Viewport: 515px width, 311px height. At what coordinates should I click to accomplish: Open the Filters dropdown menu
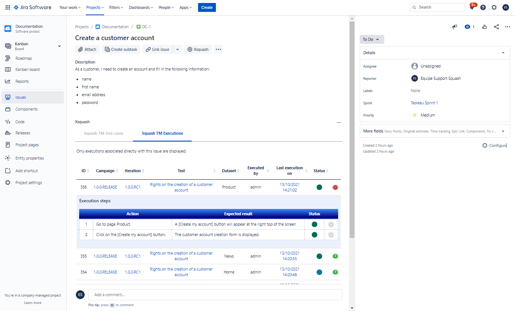pyautogui.click(x=116, y=7)
